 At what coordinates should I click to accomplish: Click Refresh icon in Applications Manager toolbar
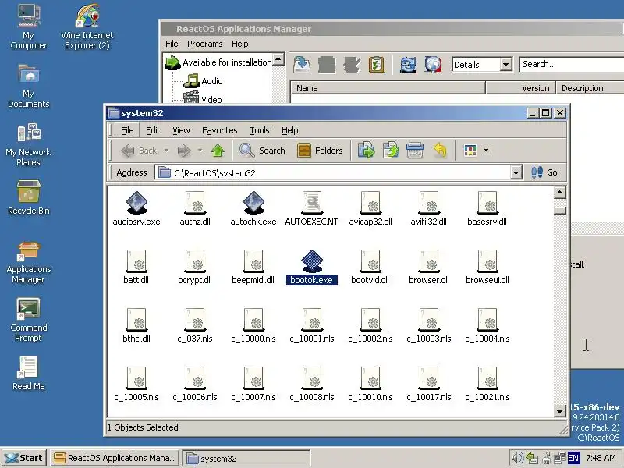click(x=408, y=65)
